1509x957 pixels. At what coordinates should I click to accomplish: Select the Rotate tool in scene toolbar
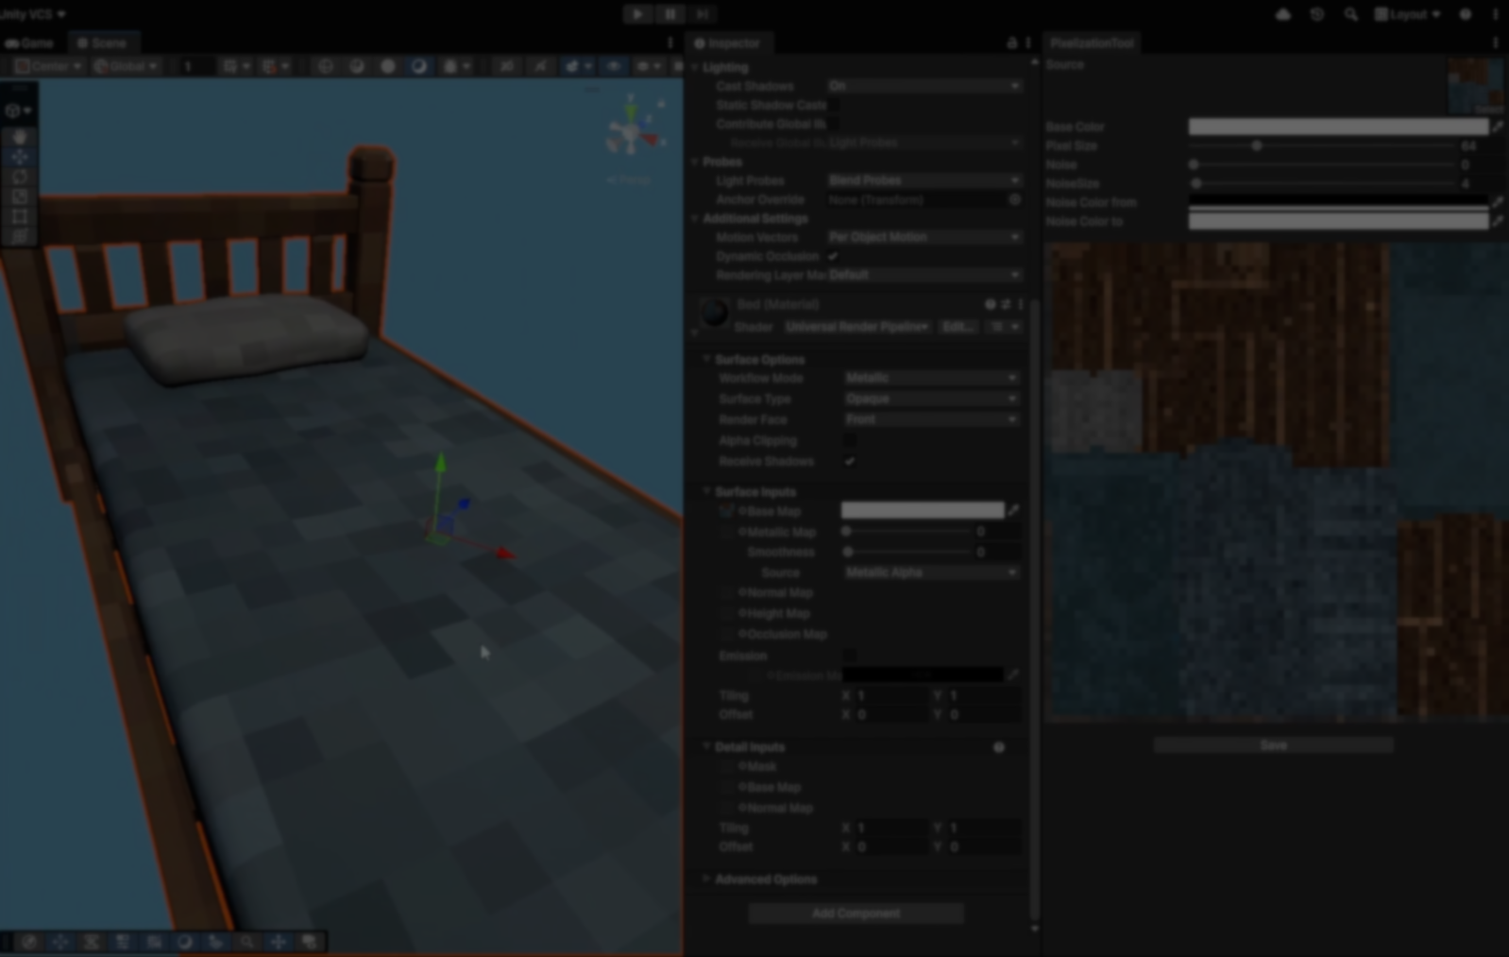pyautogui.click(x=20, y=177)
